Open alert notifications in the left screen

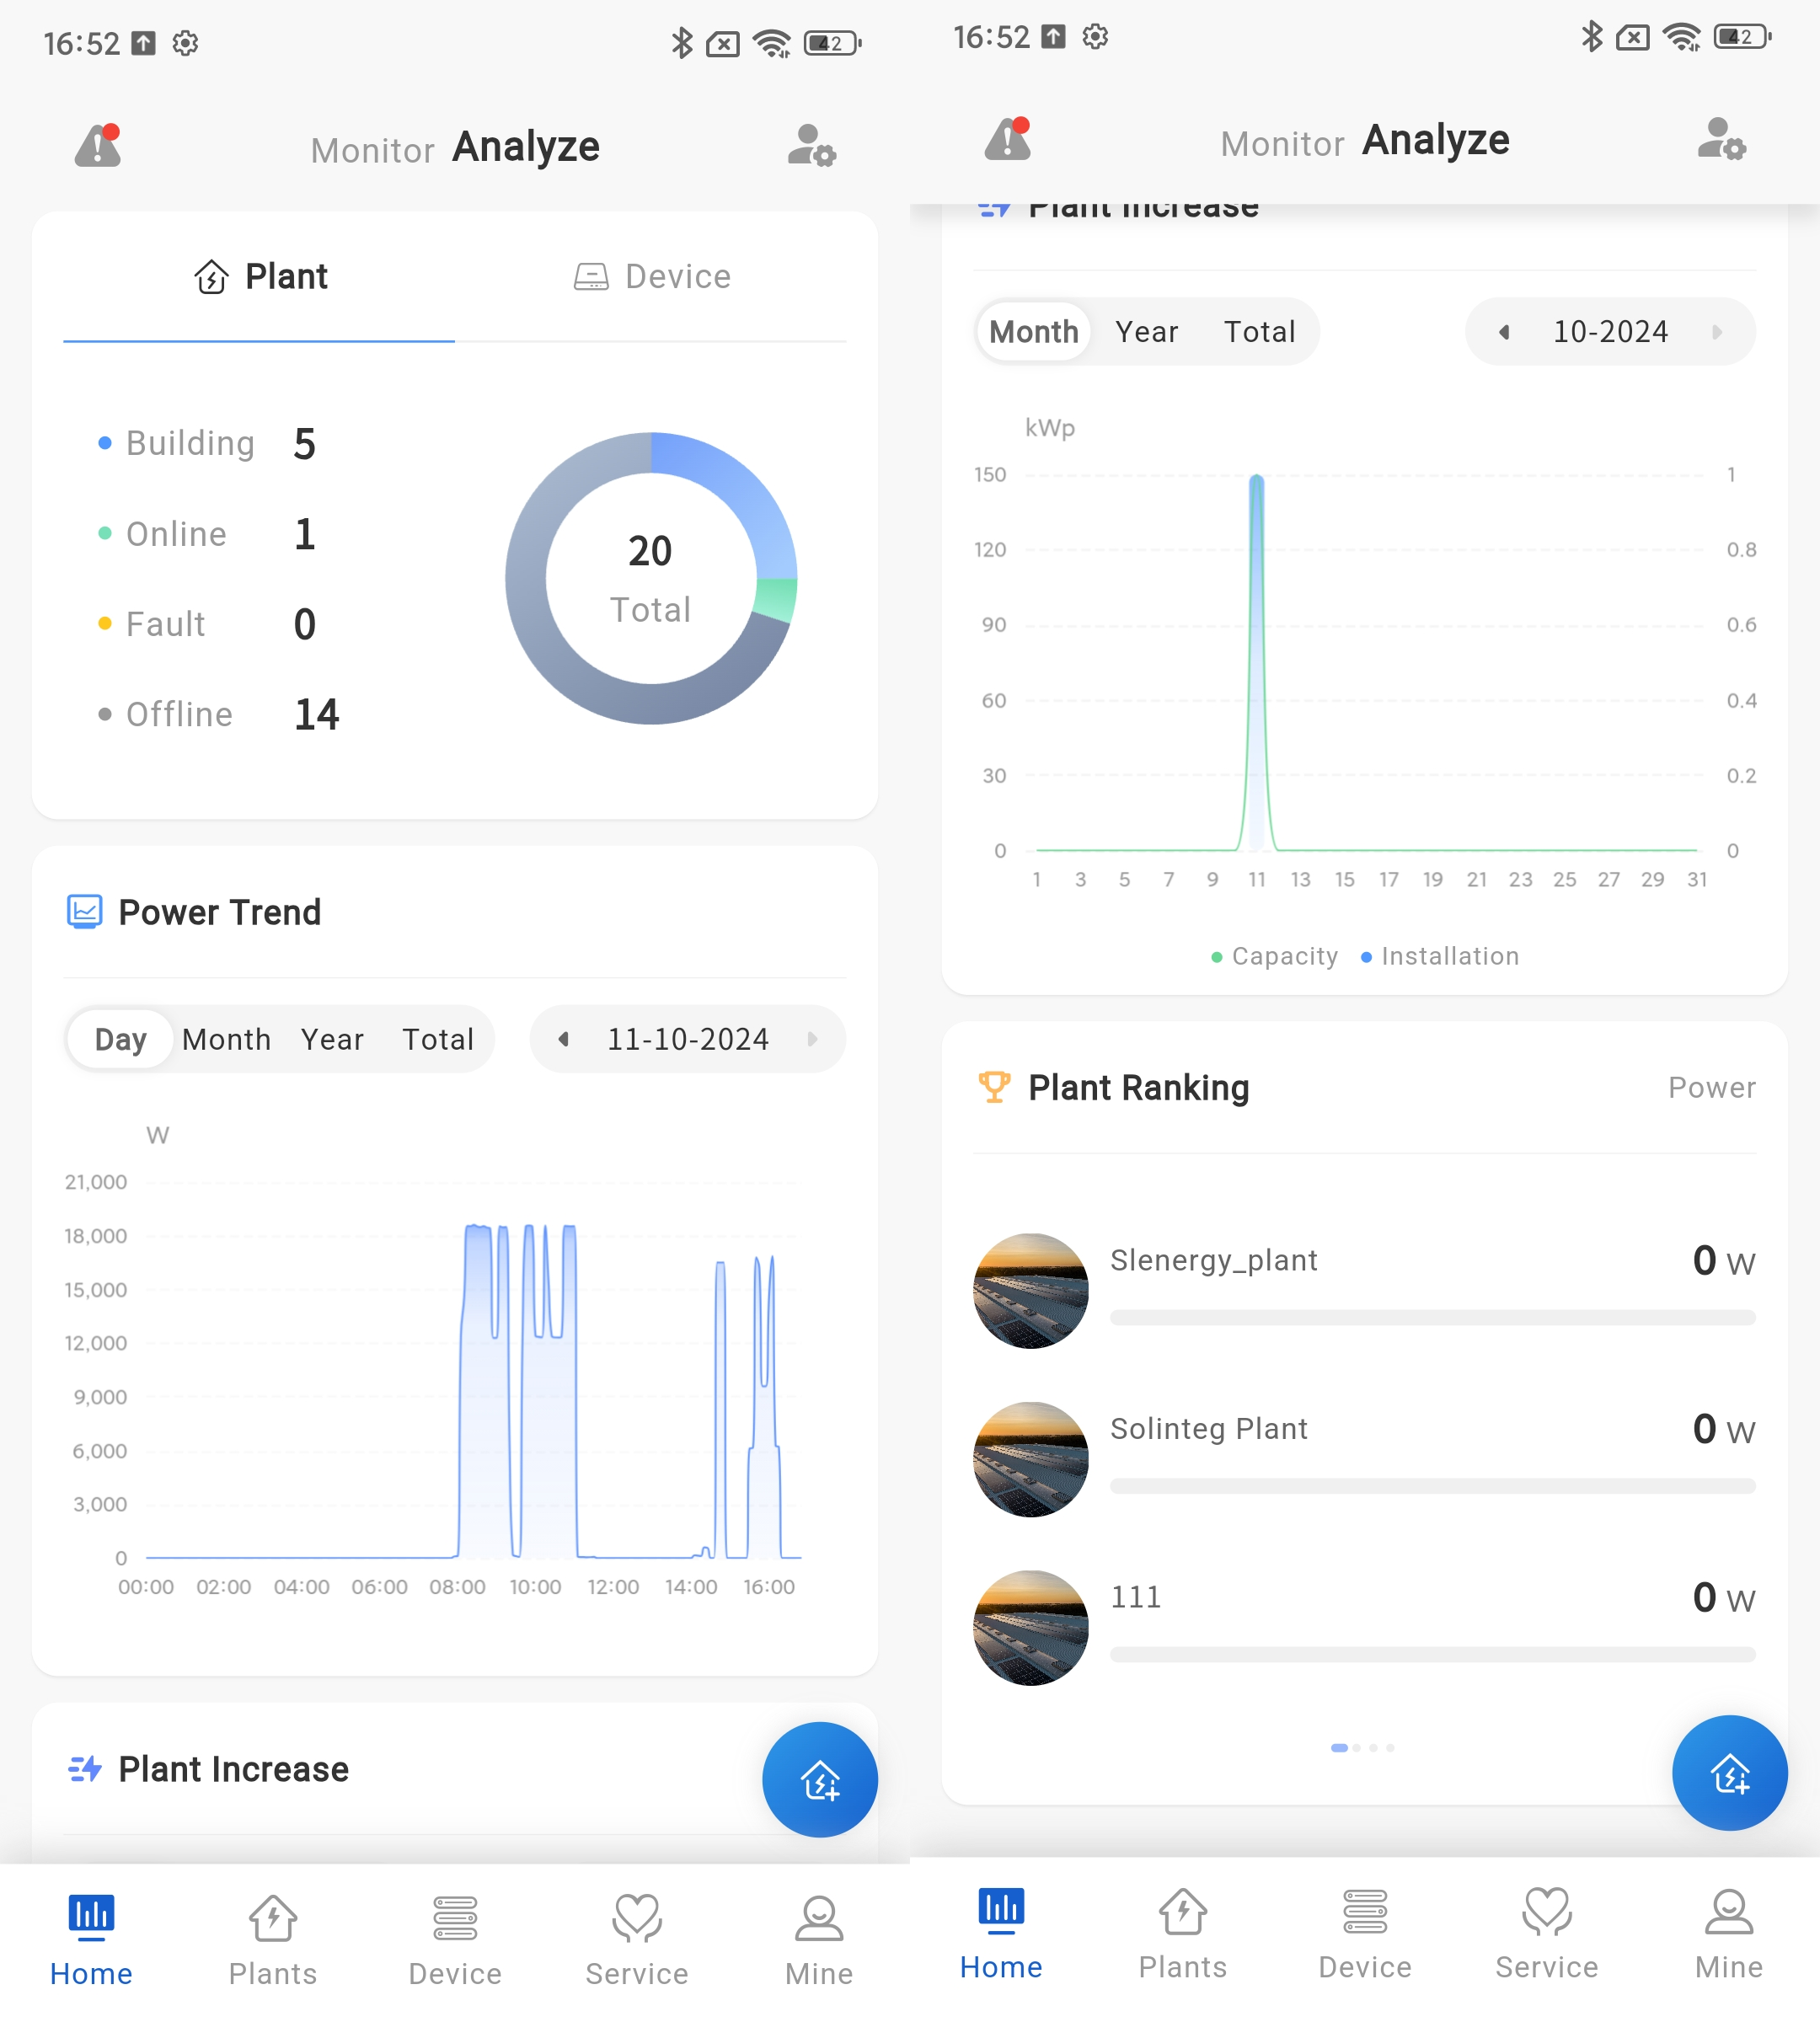coord(98,147)
